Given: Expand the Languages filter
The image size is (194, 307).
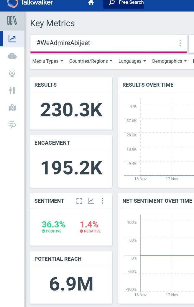Looking at the screenshot, I should click(132, 61).
